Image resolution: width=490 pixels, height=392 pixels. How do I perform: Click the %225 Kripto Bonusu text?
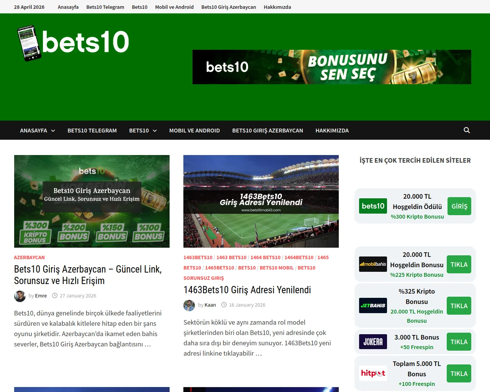click(417, 275)
